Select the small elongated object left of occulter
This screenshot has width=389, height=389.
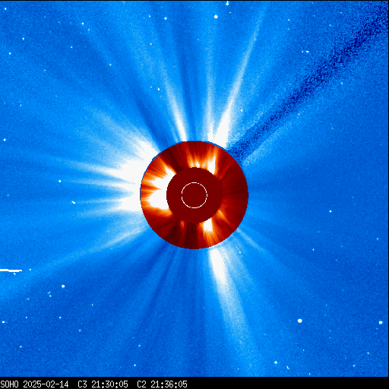pyautogui.click(x=74, y=202)
